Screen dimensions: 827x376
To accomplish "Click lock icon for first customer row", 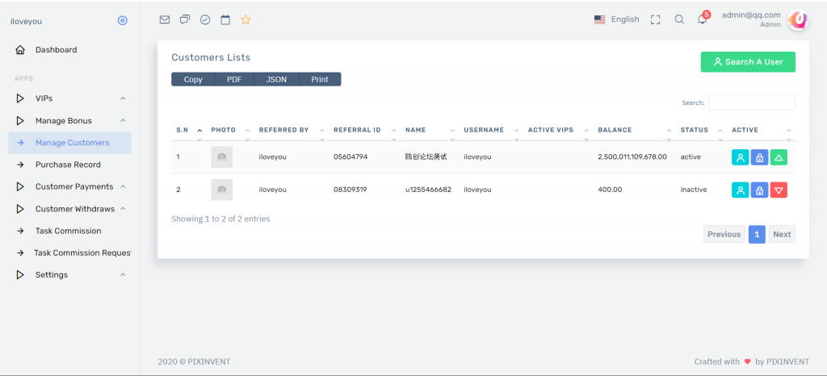I will pos(759,157).
